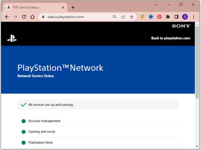Reload the page with the refresh icon
201x150 pixels.
click(24, 17)
